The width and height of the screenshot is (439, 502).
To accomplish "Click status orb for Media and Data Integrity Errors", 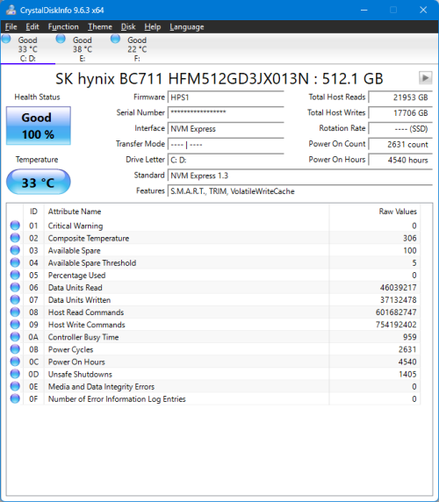I will pyautogui.click(x=15, y=386).
